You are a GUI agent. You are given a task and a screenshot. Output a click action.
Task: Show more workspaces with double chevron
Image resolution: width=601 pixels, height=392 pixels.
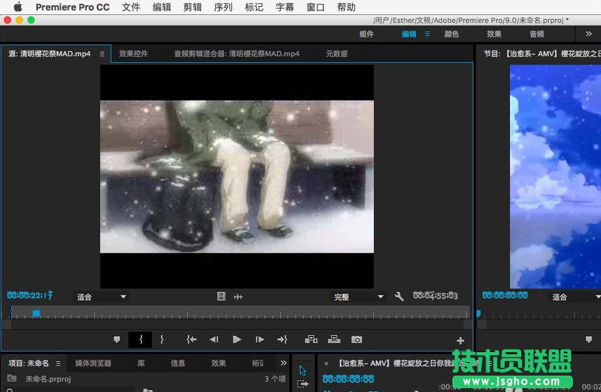coord(589,34)
